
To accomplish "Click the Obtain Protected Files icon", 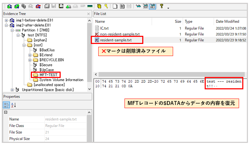I will 99,6.
